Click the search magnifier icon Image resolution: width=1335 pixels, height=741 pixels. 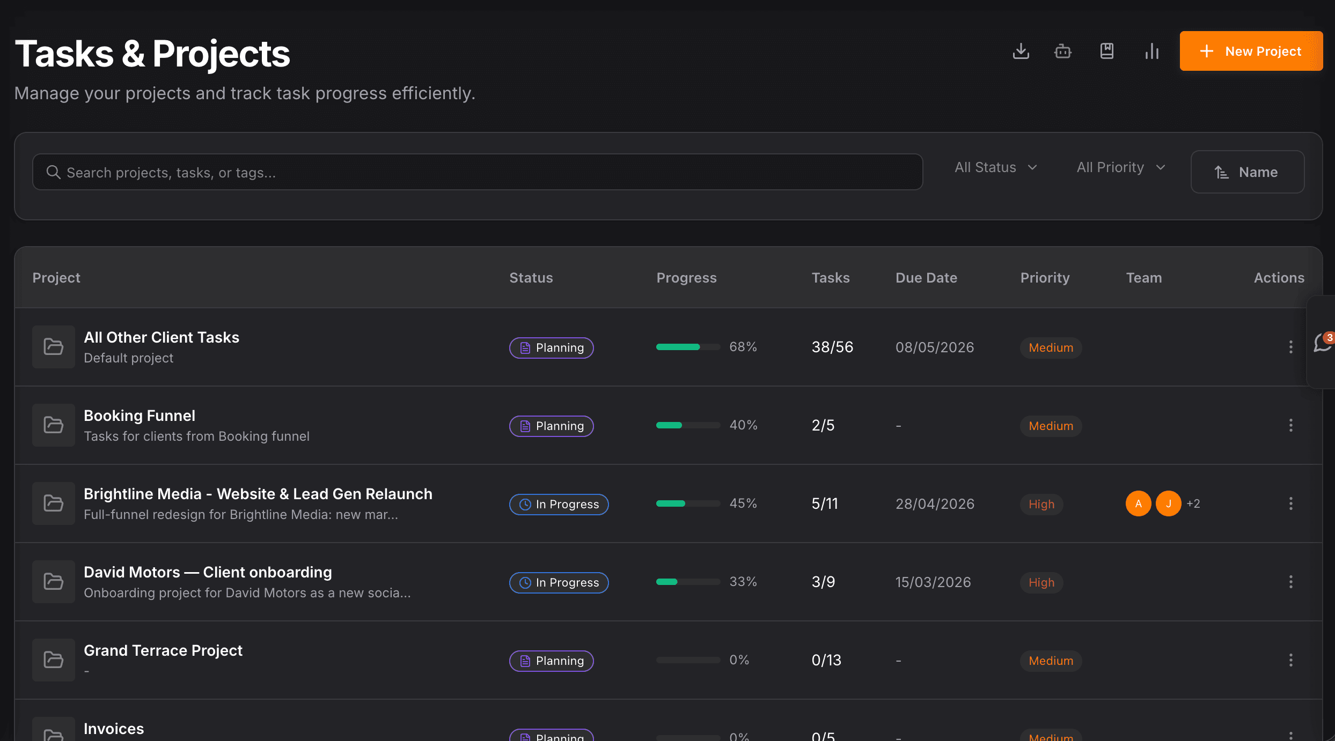click(54, 172)
